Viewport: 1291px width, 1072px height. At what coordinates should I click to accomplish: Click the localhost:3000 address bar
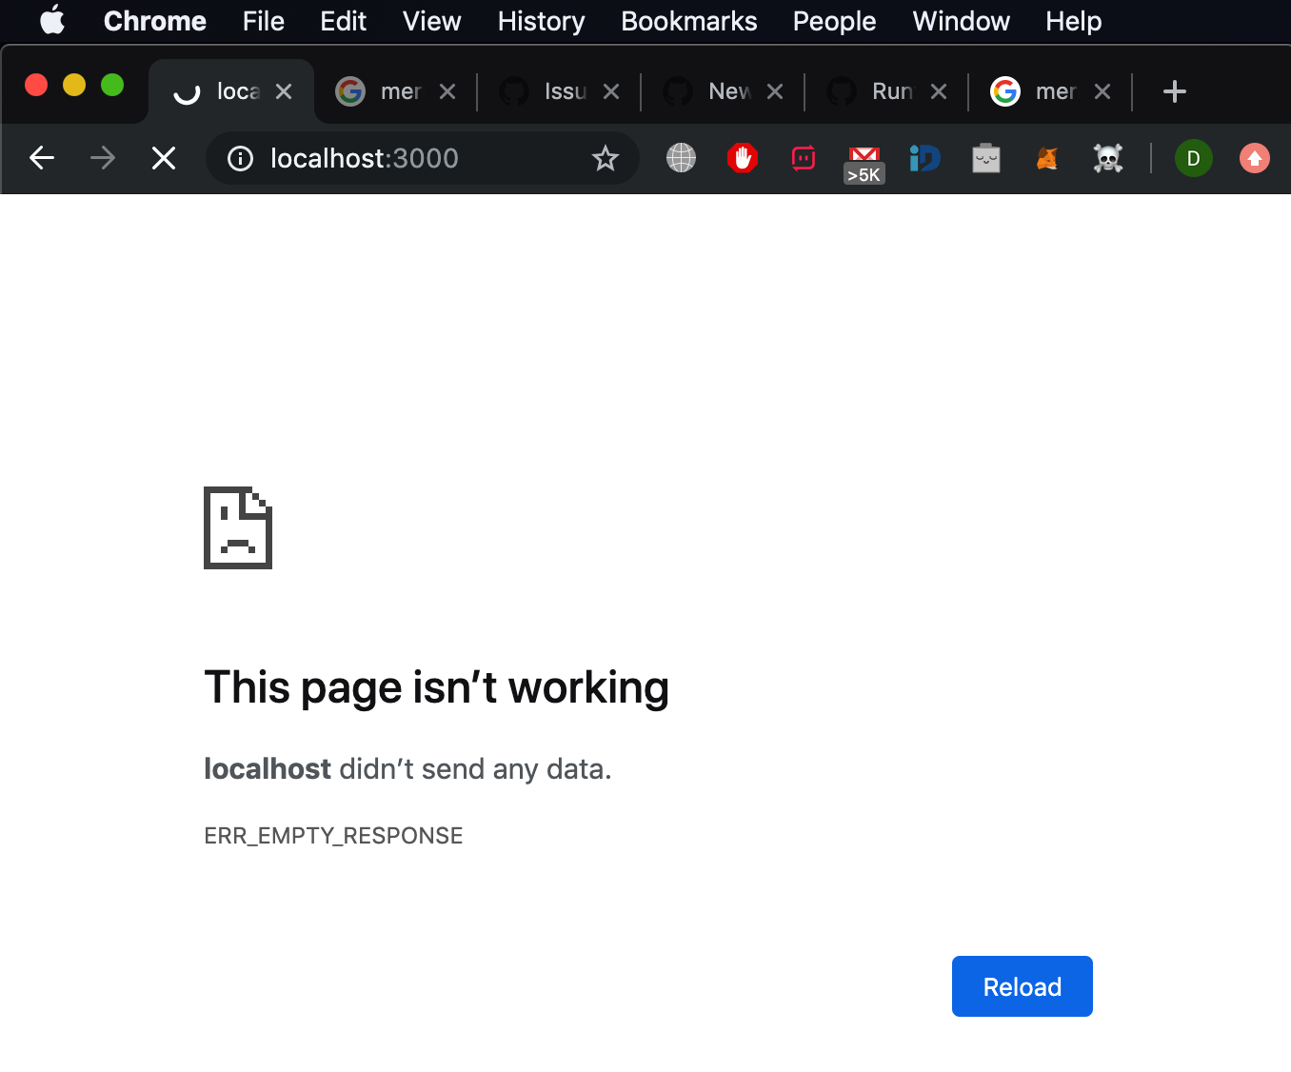tap(423, 158)
